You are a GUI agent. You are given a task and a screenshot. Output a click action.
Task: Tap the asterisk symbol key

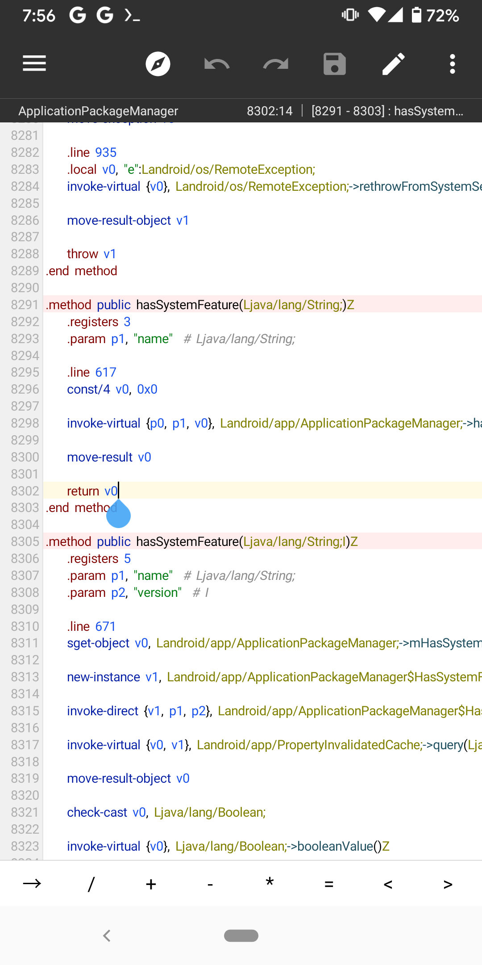tap(270, 884)
